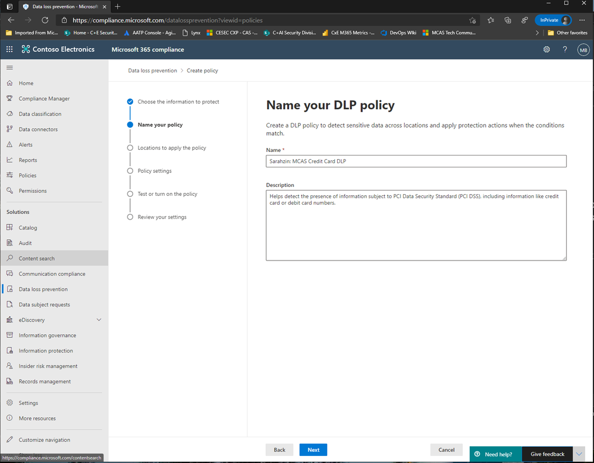Open Information protection in sidebar
Viewport: 594px width, 463px height.
point(54,351)
